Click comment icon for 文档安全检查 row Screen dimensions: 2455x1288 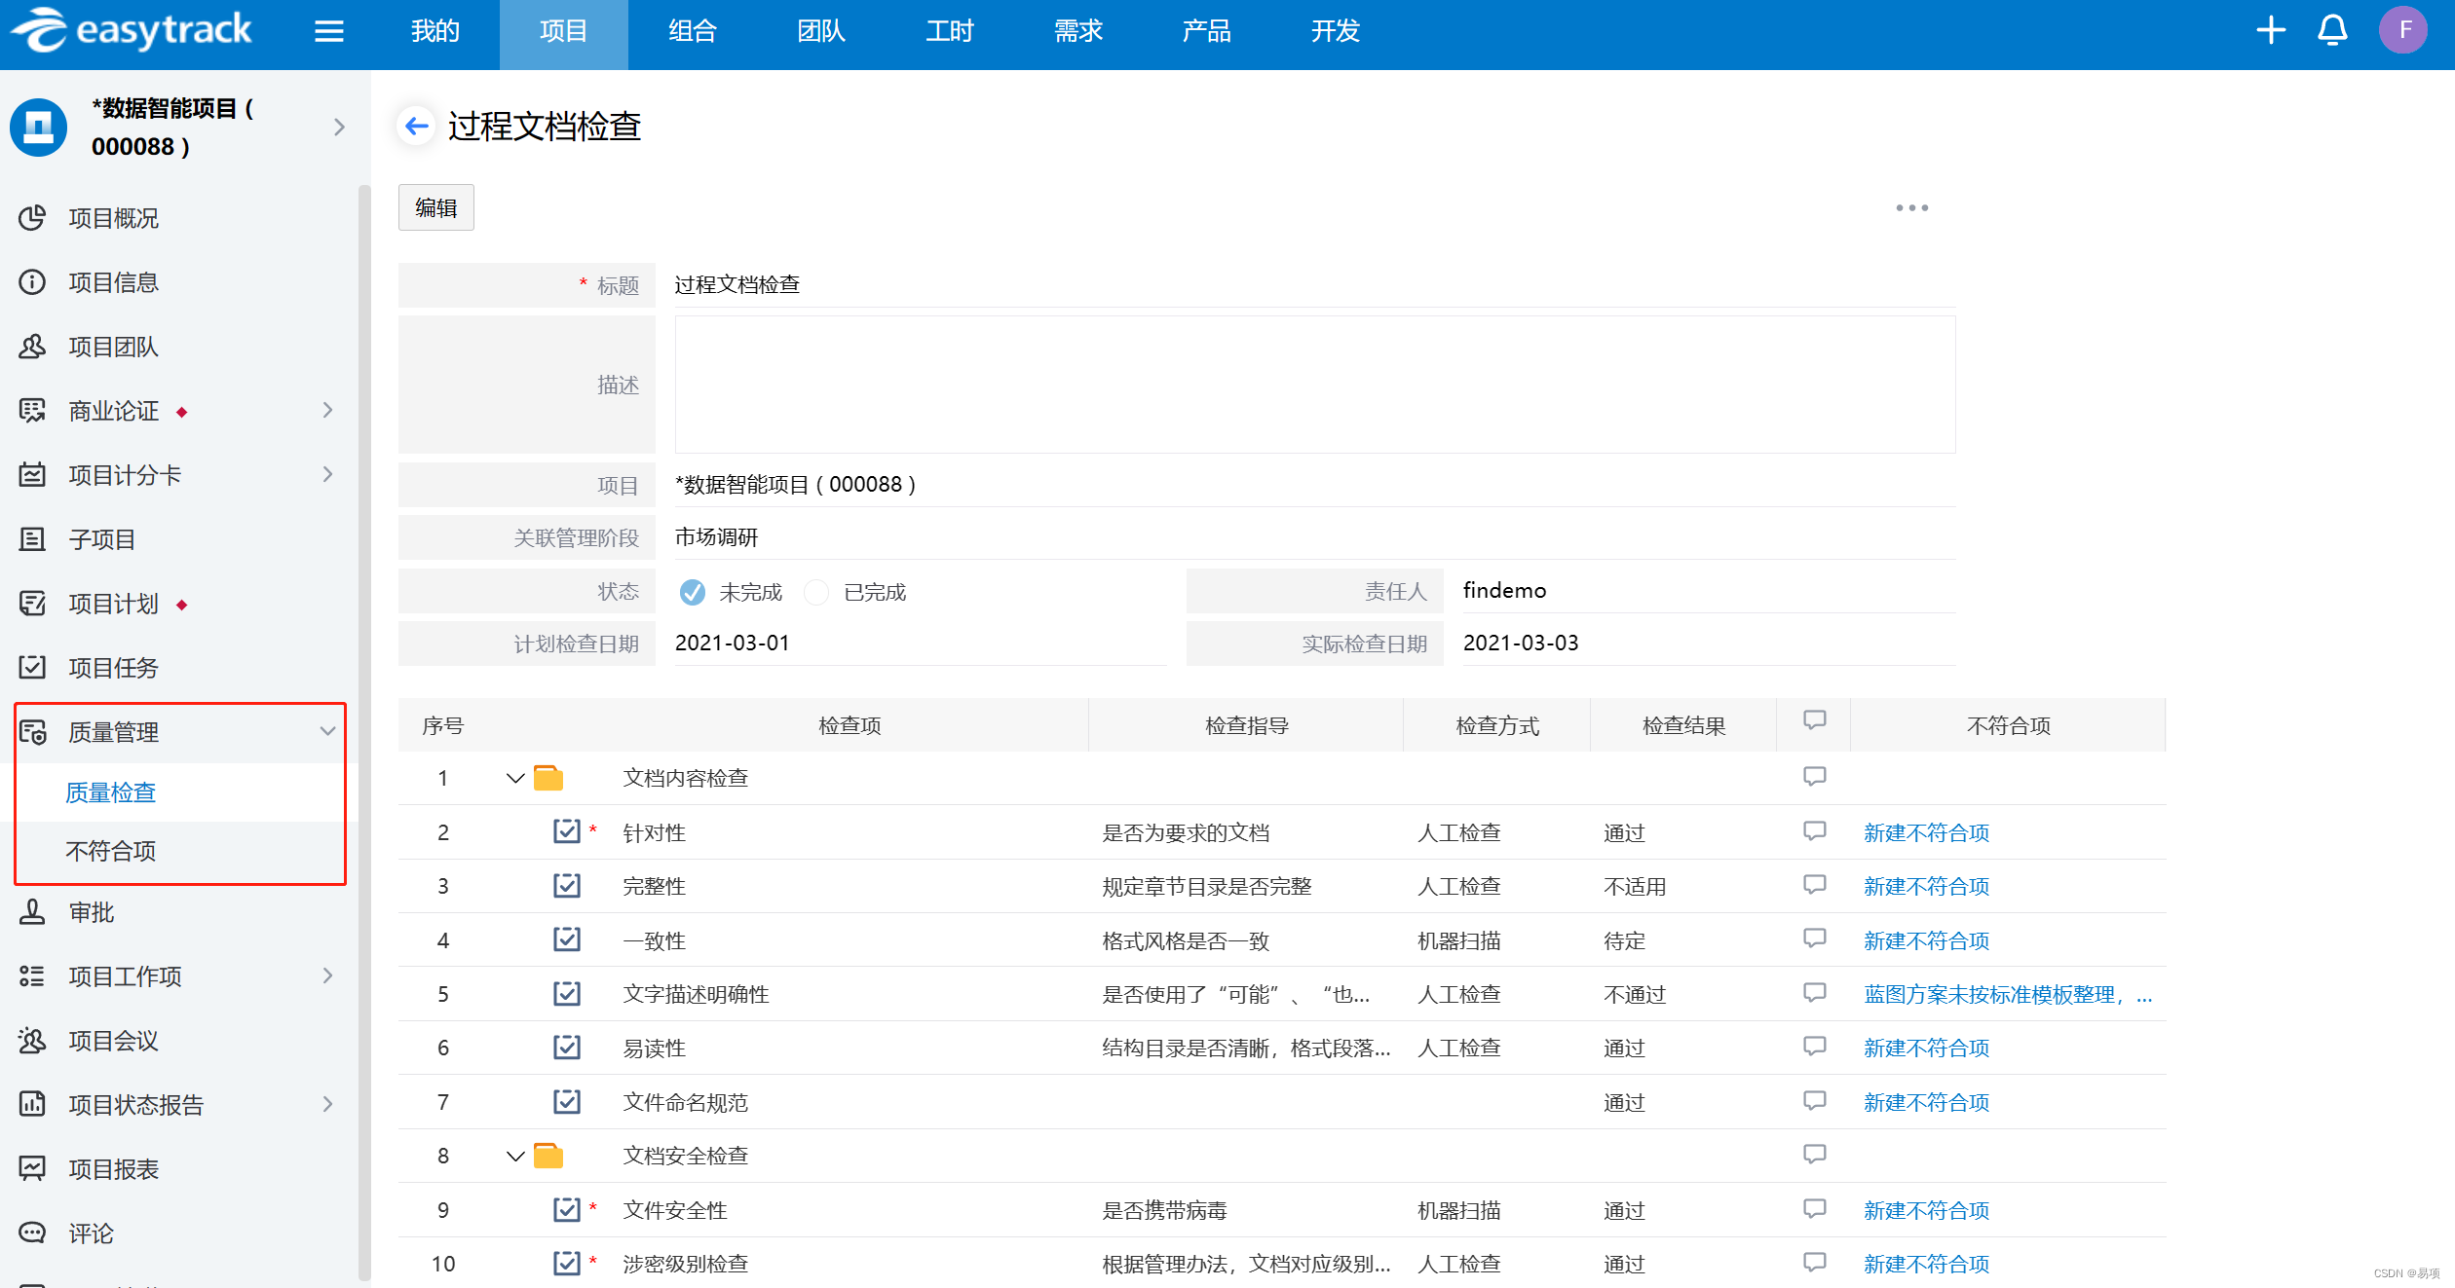[1814, 1155]
